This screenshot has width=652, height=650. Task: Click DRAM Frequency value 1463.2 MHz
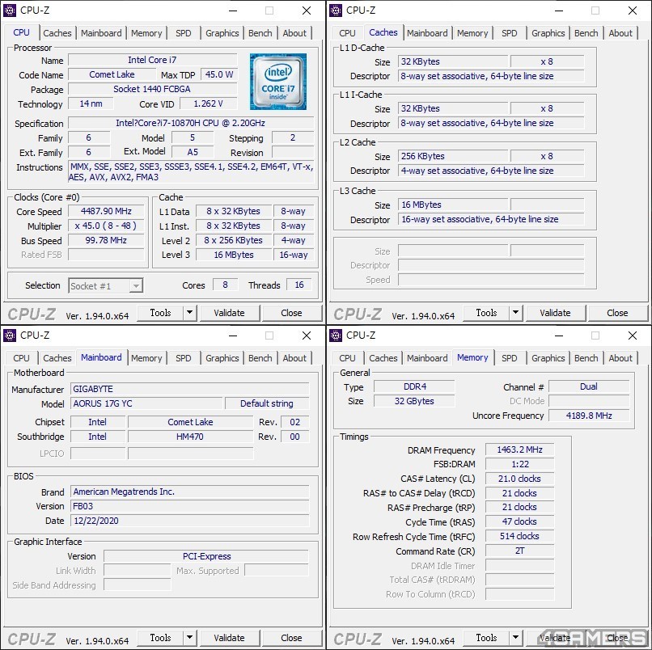[x=519, y=450]
